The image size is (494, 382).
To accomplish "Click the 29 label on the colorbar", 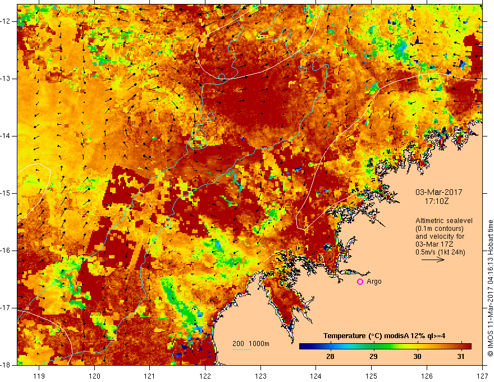I will 373,357.
